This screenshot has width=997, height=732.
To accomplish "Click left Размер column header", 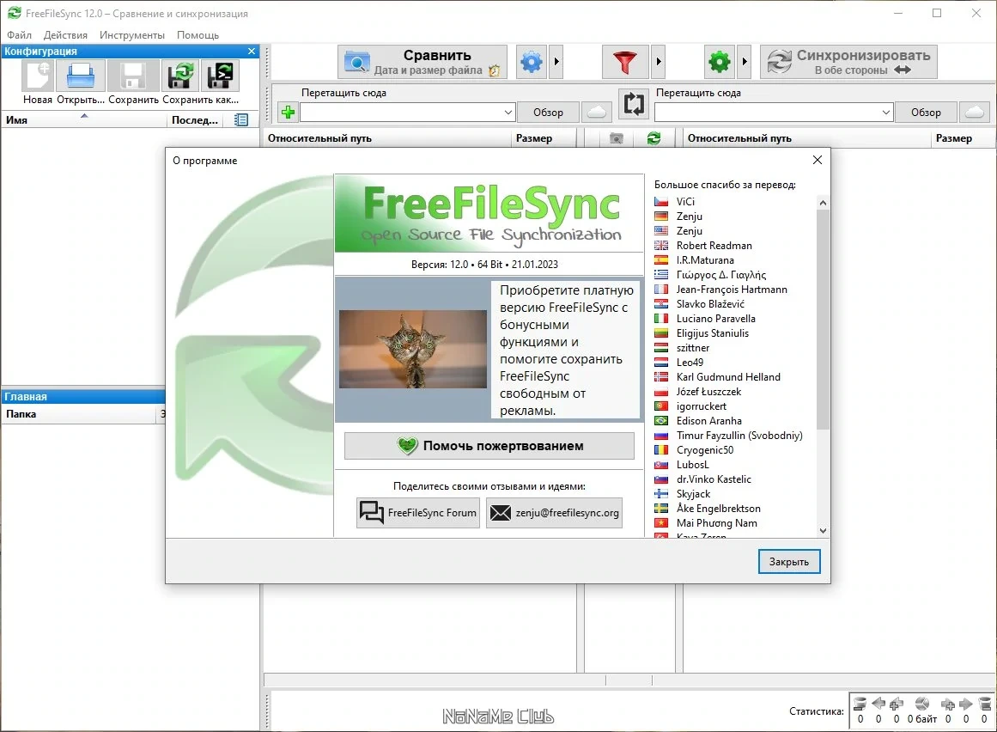I will tap(544, 138).
